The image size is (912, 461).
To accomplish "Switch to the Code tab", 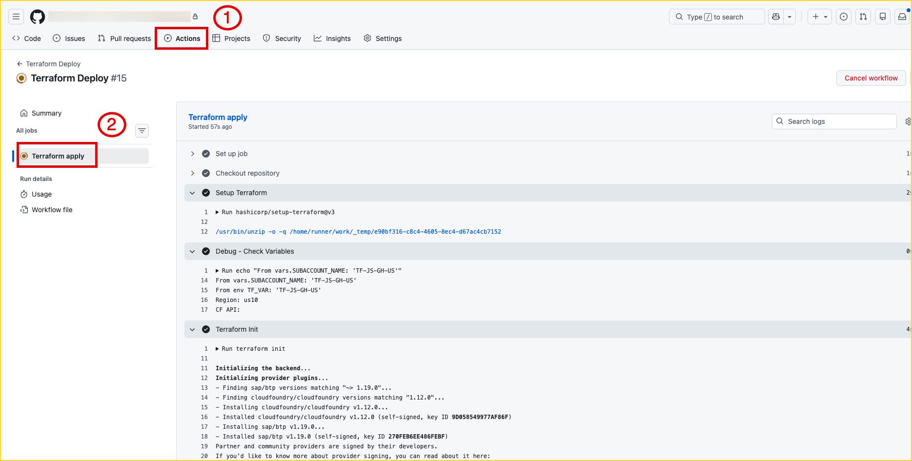I will tap(27, 39).
